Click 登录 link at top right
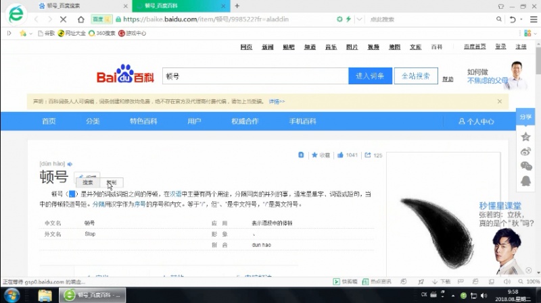Screen dimensions: 541x303 [500, 47]
